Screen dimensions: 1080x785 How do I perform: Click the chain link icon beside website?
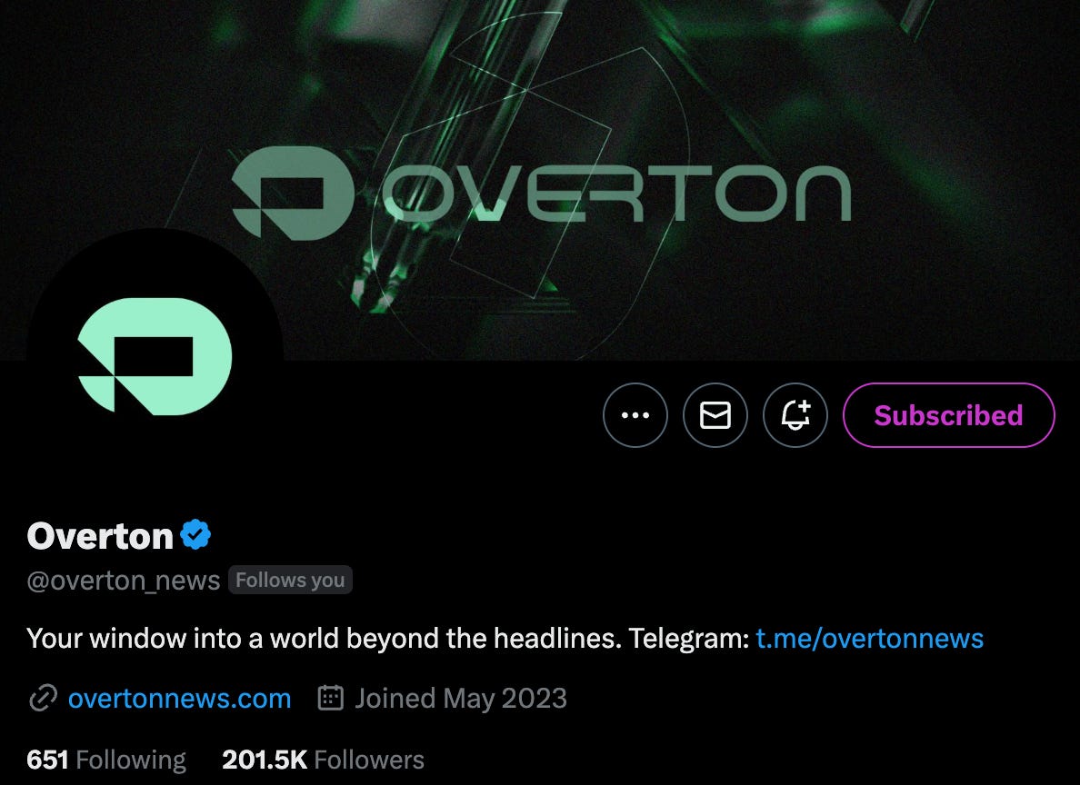pyautogui.click(x=43, y=699)
